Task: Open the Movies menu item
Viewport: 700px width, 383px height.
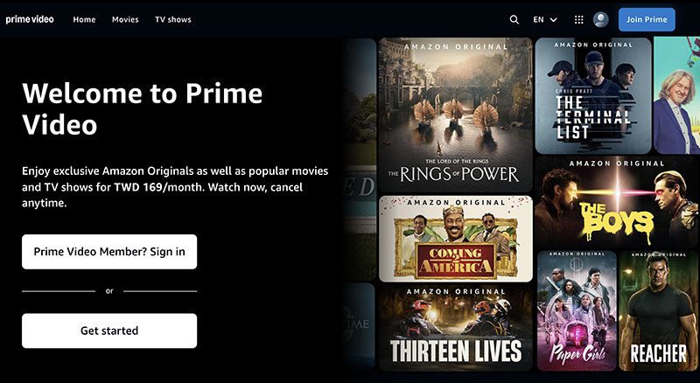Action: point(125,19)
